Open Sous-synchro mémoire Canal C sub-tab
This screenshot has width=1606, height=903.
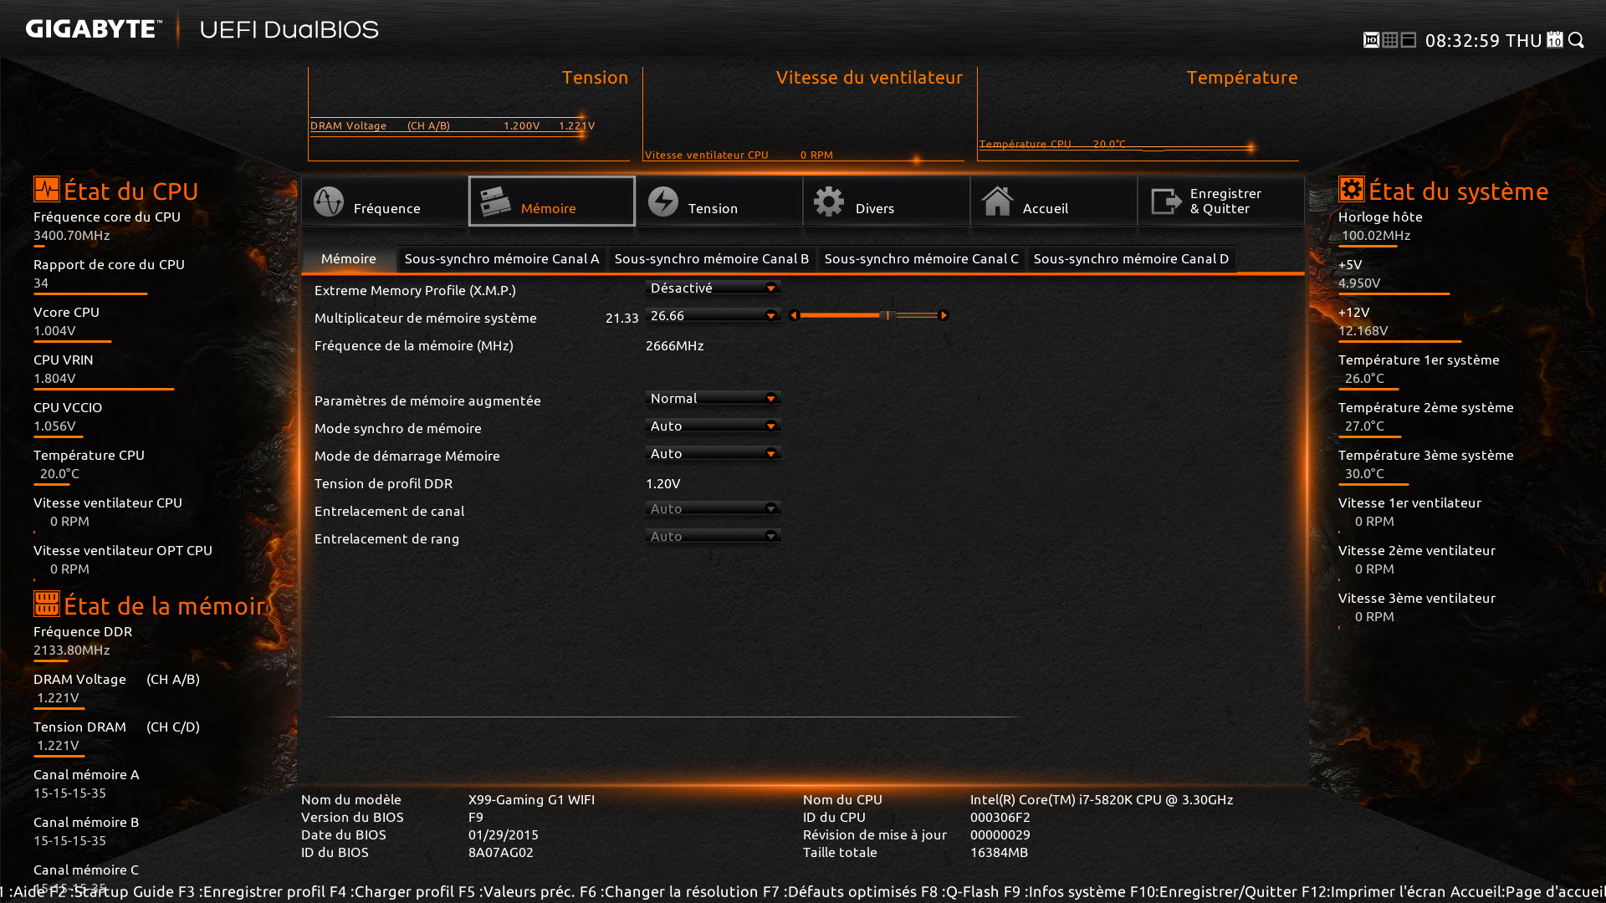922,259
